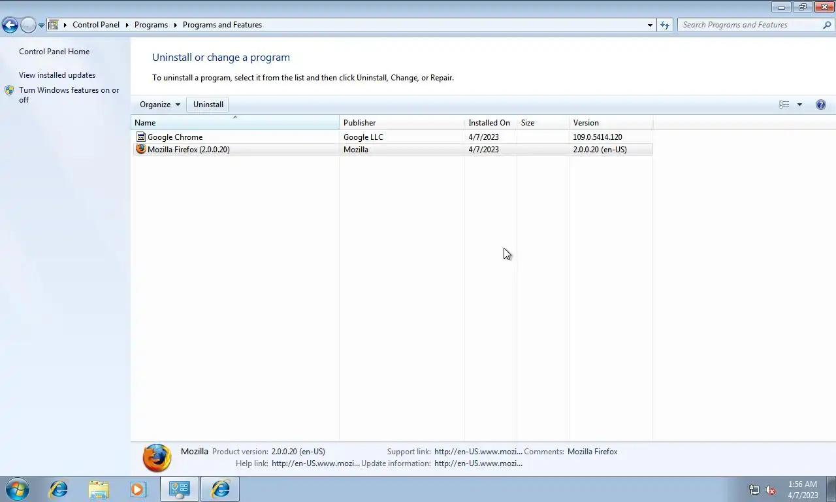Click the muted volume tray icon

[x=770, y=490]
